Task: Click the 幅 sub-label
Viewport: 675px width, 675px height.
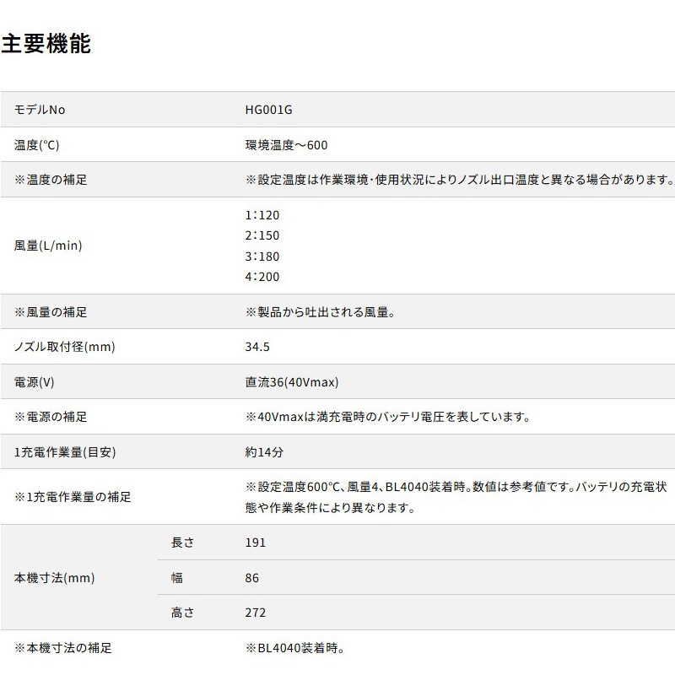Action: 177,578
